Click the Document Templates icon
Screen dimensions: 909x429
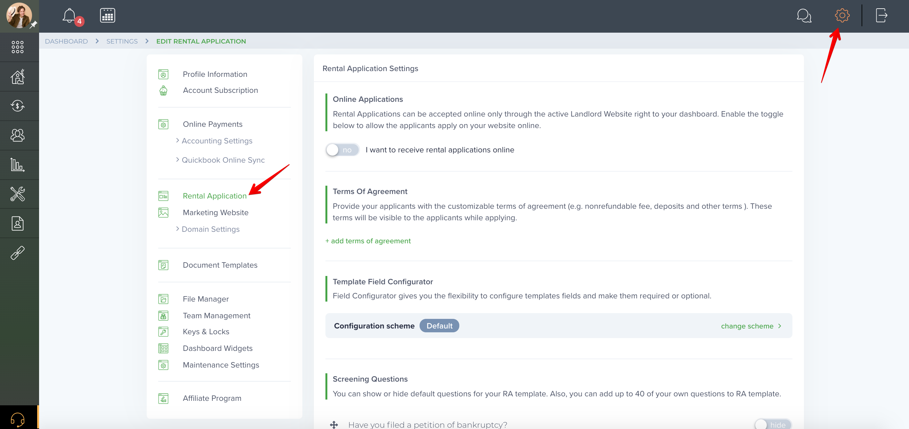click(163, 265)
